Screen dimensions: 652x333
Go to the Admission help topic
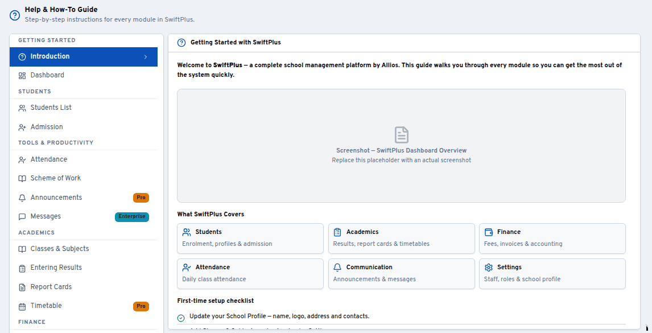coord(84,127)
